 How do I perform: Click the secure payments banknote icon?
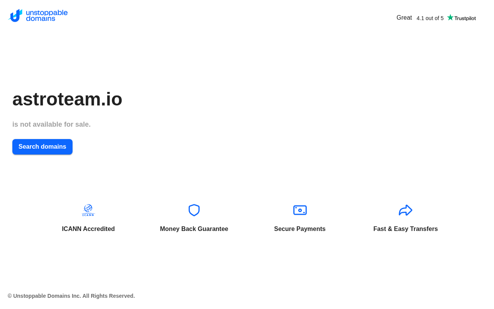300,210
